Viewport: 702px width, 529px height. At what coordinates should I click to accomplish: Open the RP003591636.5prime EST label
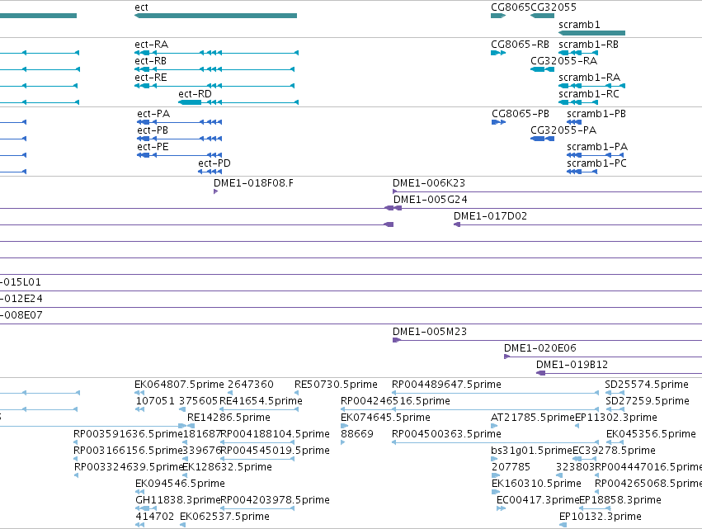pos(128,434)
